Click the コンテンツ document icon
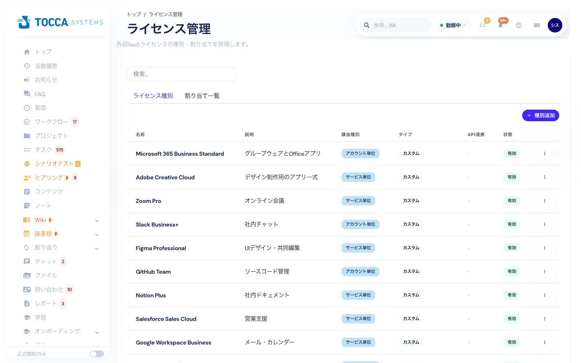The height and width of the screenshot is (363, 581). coord(27,192)
